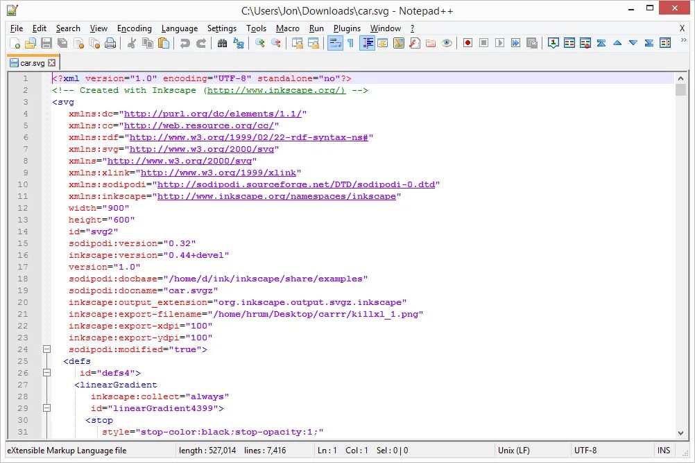Jump to last difference icon
Screen dimensions: 695x463
click(649, 43)
